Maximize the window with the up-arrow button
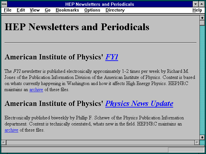The height and width of the screenshot is (154, 206). (202, 4)
